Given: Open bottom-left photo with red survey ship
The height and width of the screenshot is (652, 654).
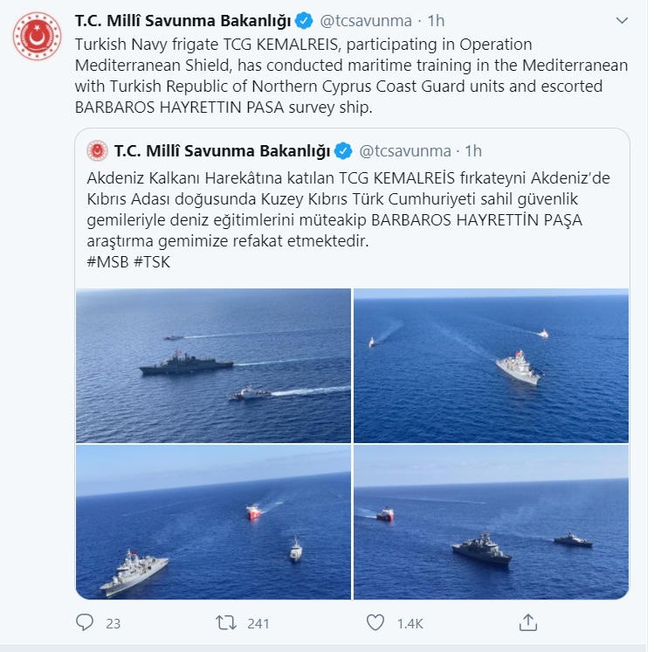Looking at the screenshot, I should [x=213, y=522].
